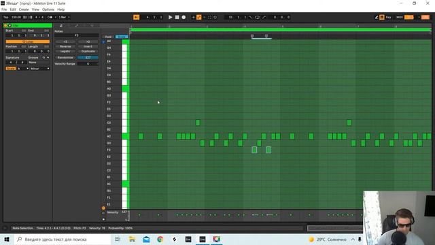Toggle the Computer MIDI Keyboard icon
This screenshot has height=245, width=435.
coord(382,17)
